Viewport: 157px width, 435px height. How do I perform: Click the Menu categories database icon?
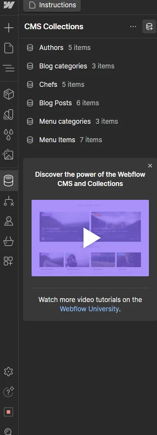(x=30, y=121)
